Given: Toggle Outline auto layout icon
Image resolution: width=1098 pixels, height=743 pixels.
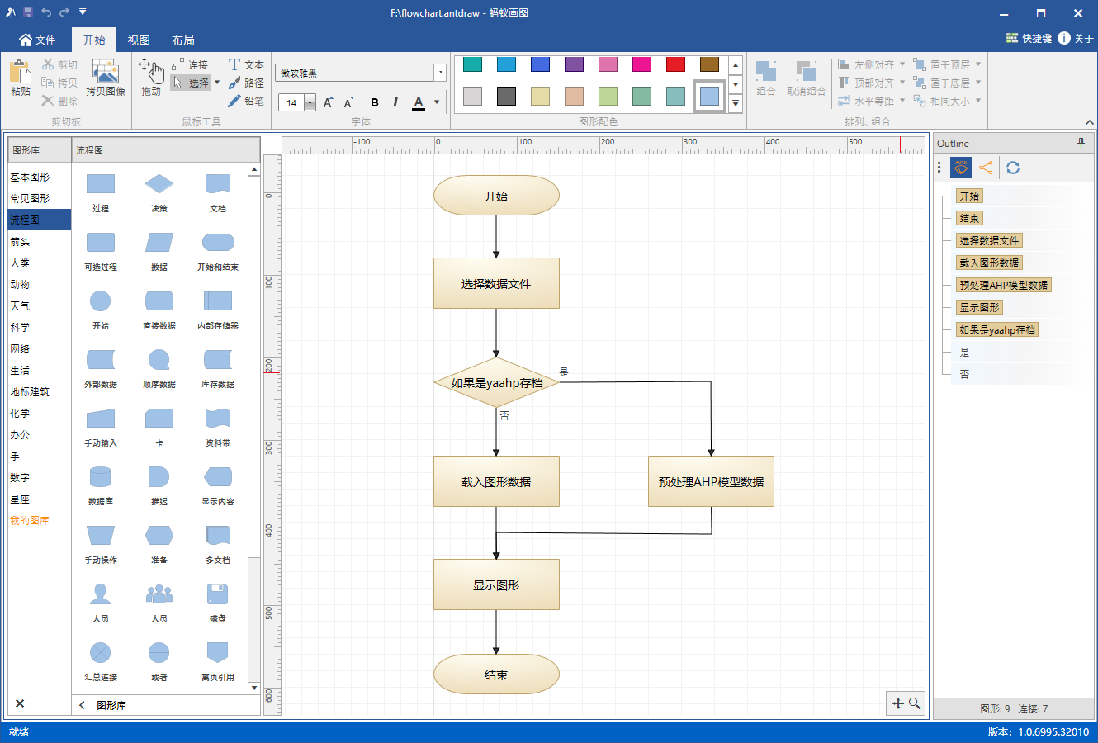Looking at the screenshot, I should 961,168.
